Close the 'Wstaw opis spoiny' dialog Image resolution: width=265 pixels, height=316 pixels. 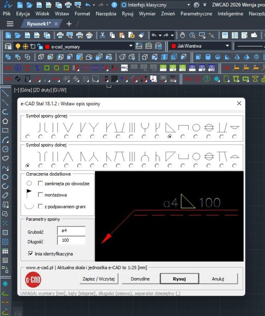[x=239, y=103]
